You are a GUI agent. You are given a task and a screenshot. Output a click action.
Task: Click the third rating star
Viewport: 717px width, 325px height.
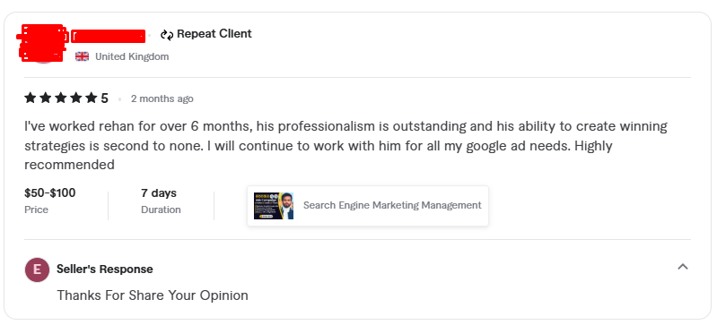coord(61,98)
